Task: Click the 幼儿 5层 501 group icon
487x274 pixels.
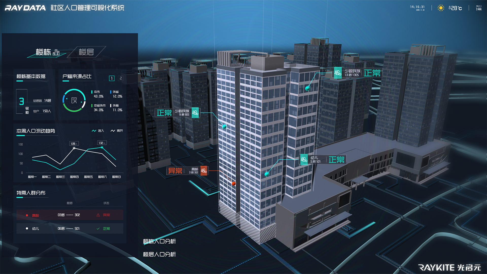Action: 304,160
